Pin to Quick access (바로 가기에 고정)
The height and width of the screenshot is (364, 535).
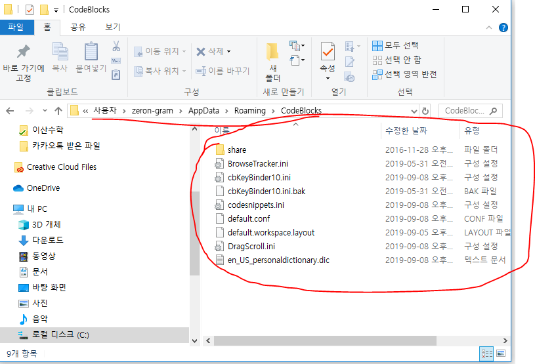point(23,62)
